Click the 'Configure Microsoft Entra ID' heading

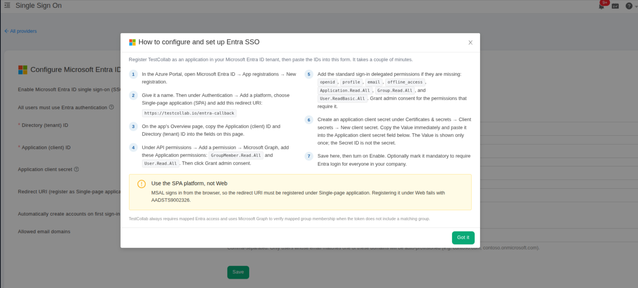pos(75,70)
